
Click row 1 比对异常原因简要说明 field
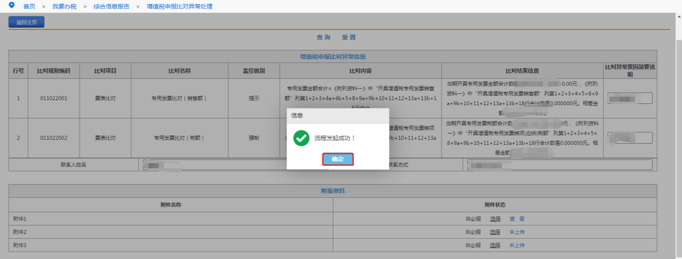click(x=630, y=98)
